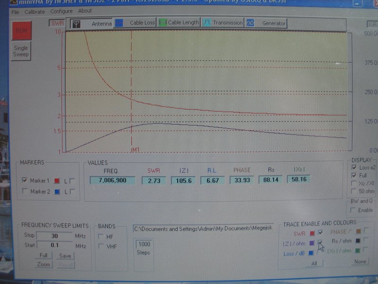Click the |Z| value 105.6
The height and width of the screenshot is (284, 378).
(183, 180)
